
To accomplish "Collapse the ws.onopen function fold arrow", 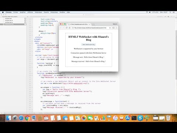I will pos(32,88).
